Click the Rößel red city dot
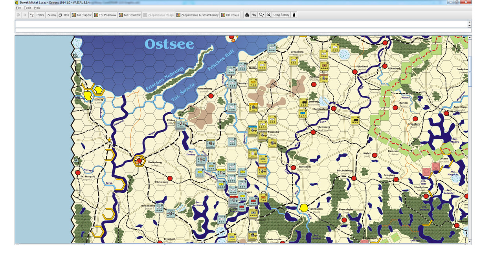Viewport: 503px width, 272px height. (374, 155)
